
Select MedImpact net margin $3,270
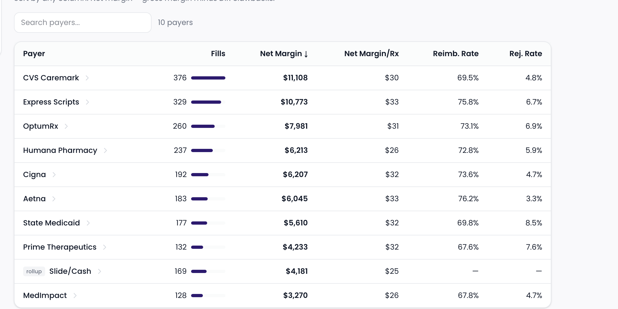click(x=296, y=296)
